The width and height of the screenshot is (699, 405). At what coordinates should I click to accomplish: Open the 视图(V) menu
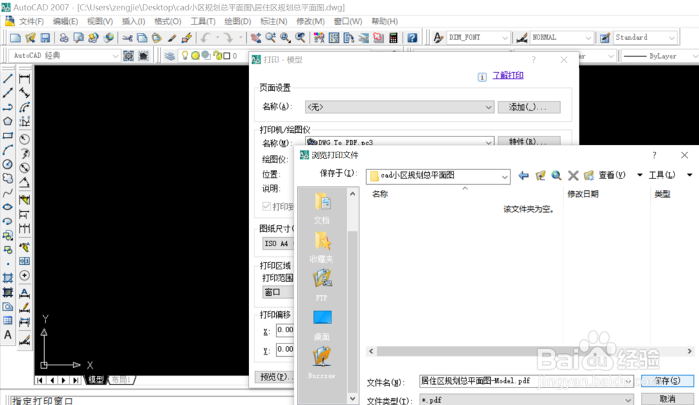tap(99, 22)
